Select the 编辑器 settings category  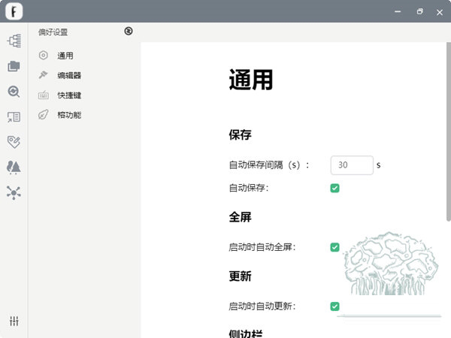[x=69, y=75]
